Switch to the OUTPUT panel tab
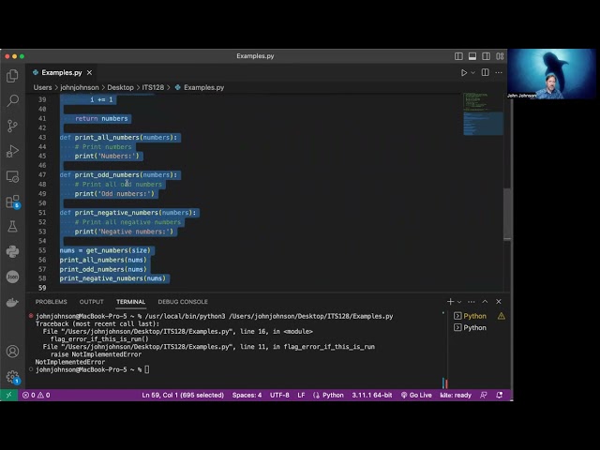The width and height of the screenshot is (600, 450). 92,302
